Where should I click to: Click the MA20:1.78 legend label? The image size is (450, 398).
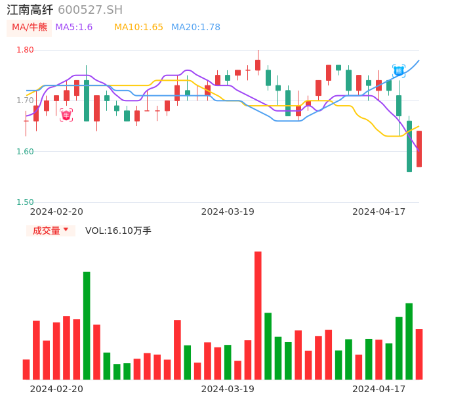195,28
